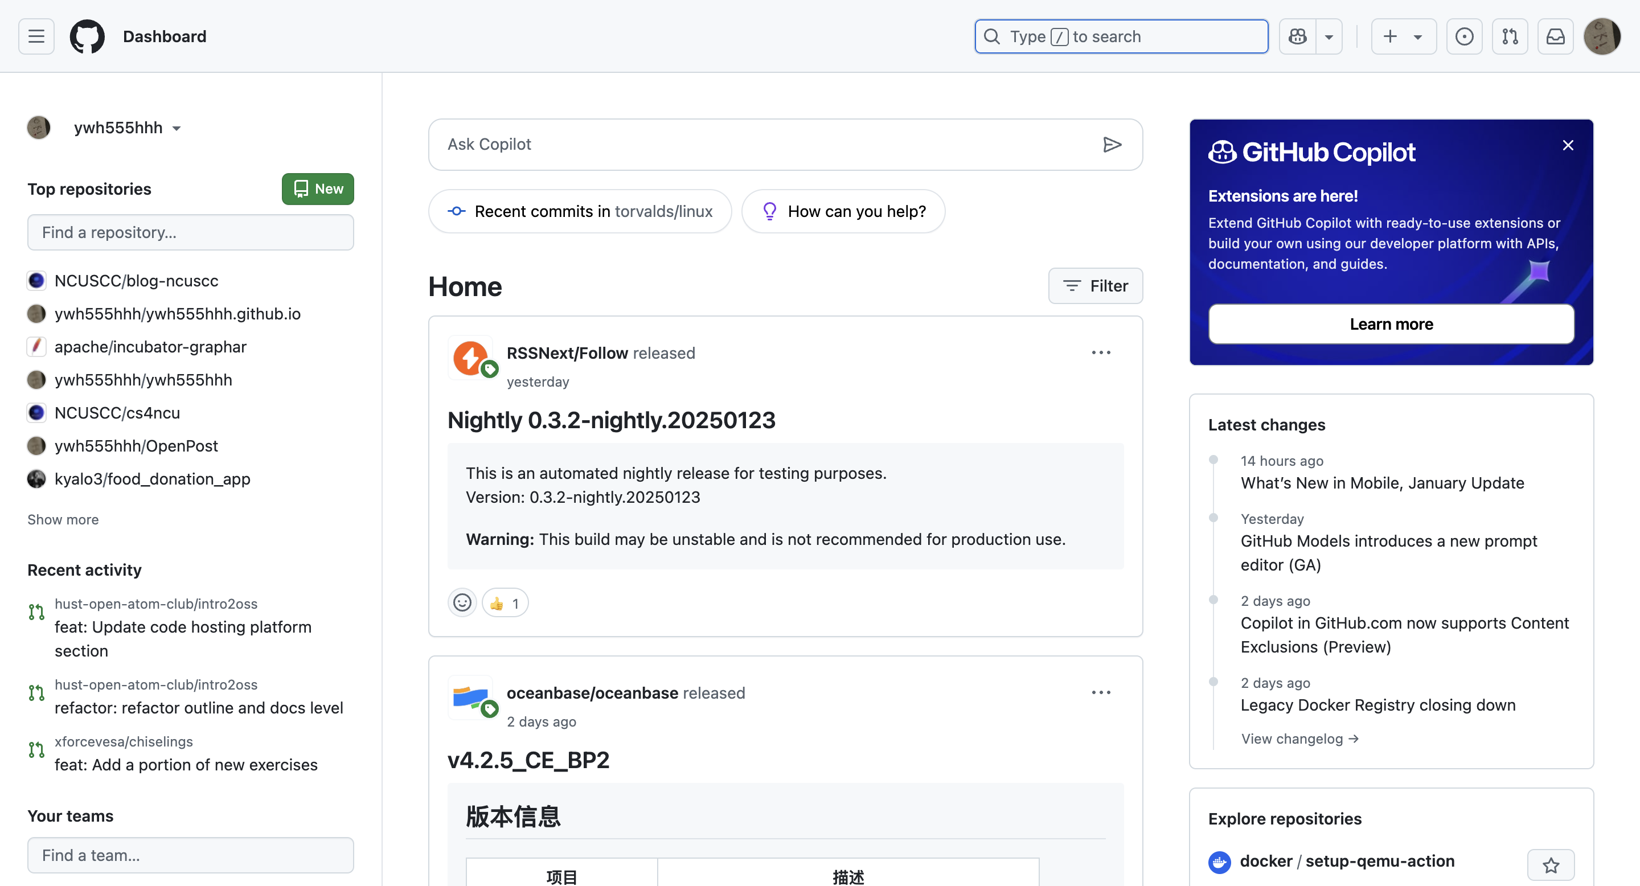Open the feed Filter button
The height and width of the screenshot is (886, 1640).
[x=1095, y=286]
